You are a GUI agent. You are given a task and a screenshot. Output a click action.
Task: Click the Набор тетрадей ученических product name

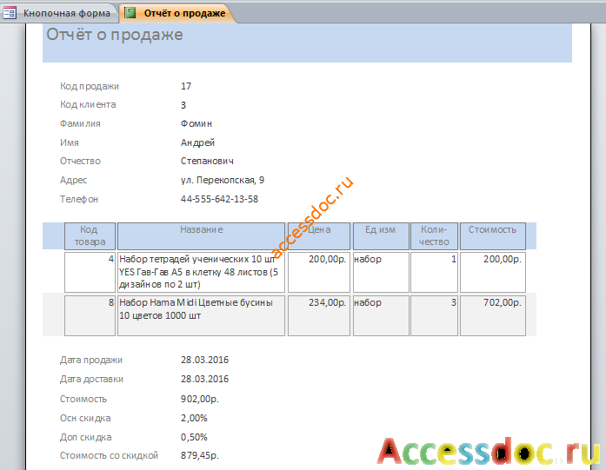point(202,272)
